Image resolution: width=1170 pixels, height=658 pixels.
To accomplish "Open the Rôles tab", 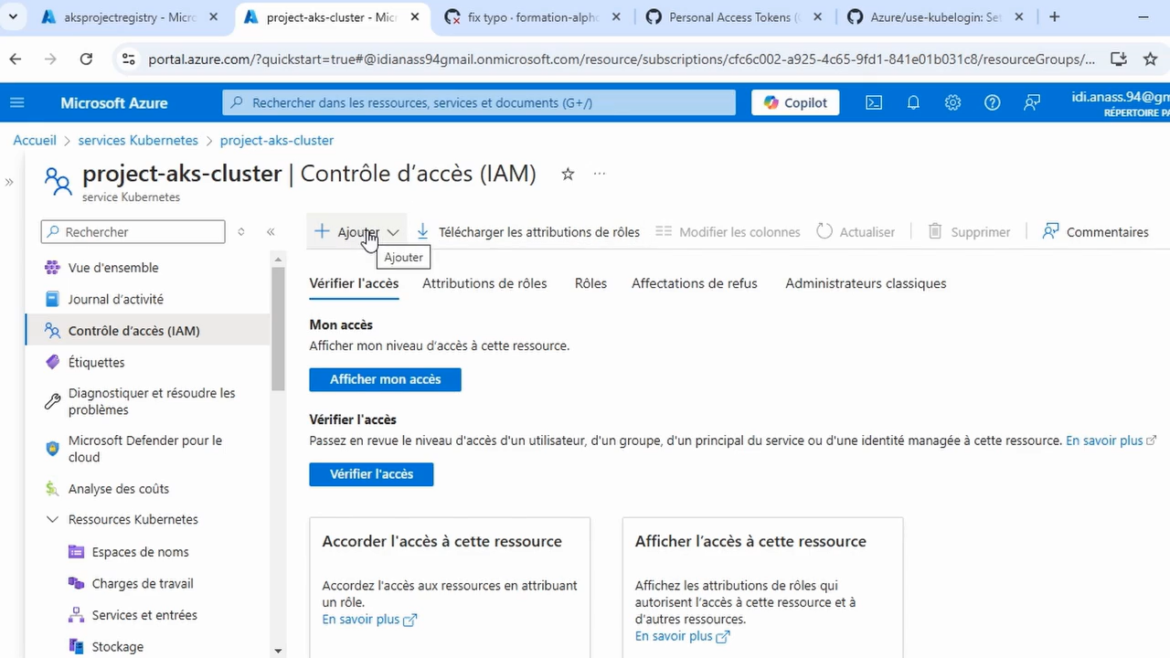I will pyautogui.click(x=590, y=283).
